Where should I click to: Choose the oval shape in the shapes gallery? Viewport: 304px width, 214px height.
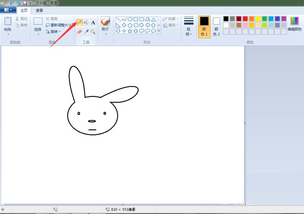[130, 19]
